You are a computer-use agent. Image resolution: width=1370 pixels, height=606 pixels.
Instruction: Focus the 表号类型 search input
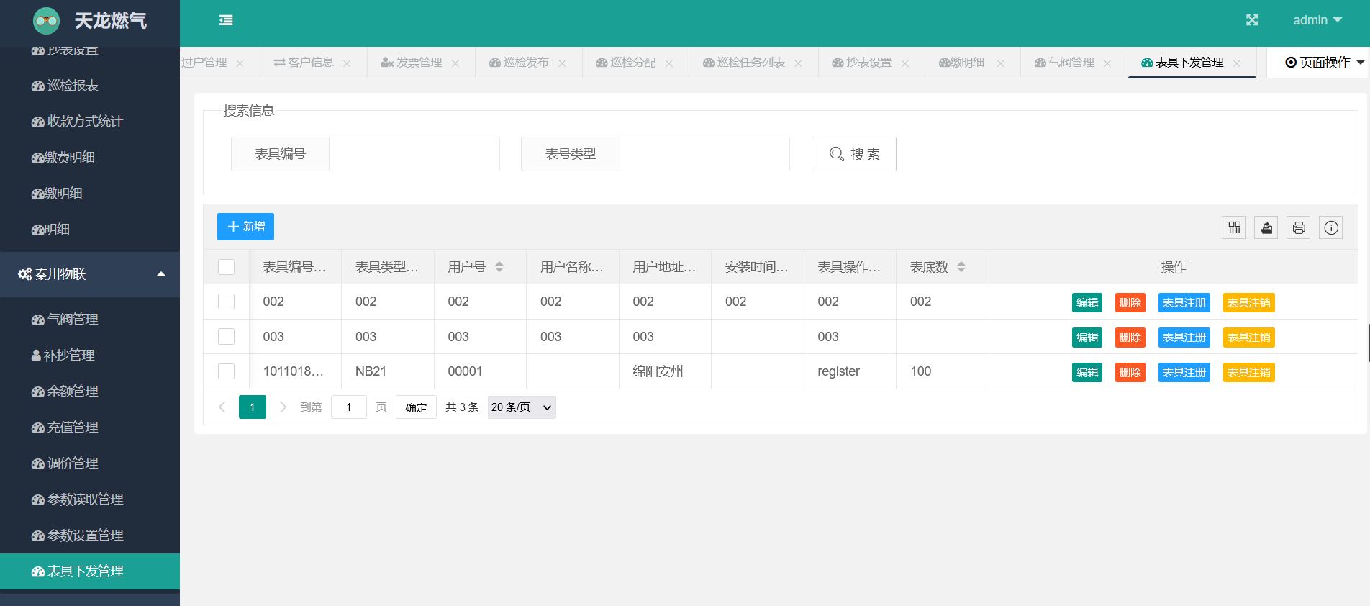tap(704, 154)
